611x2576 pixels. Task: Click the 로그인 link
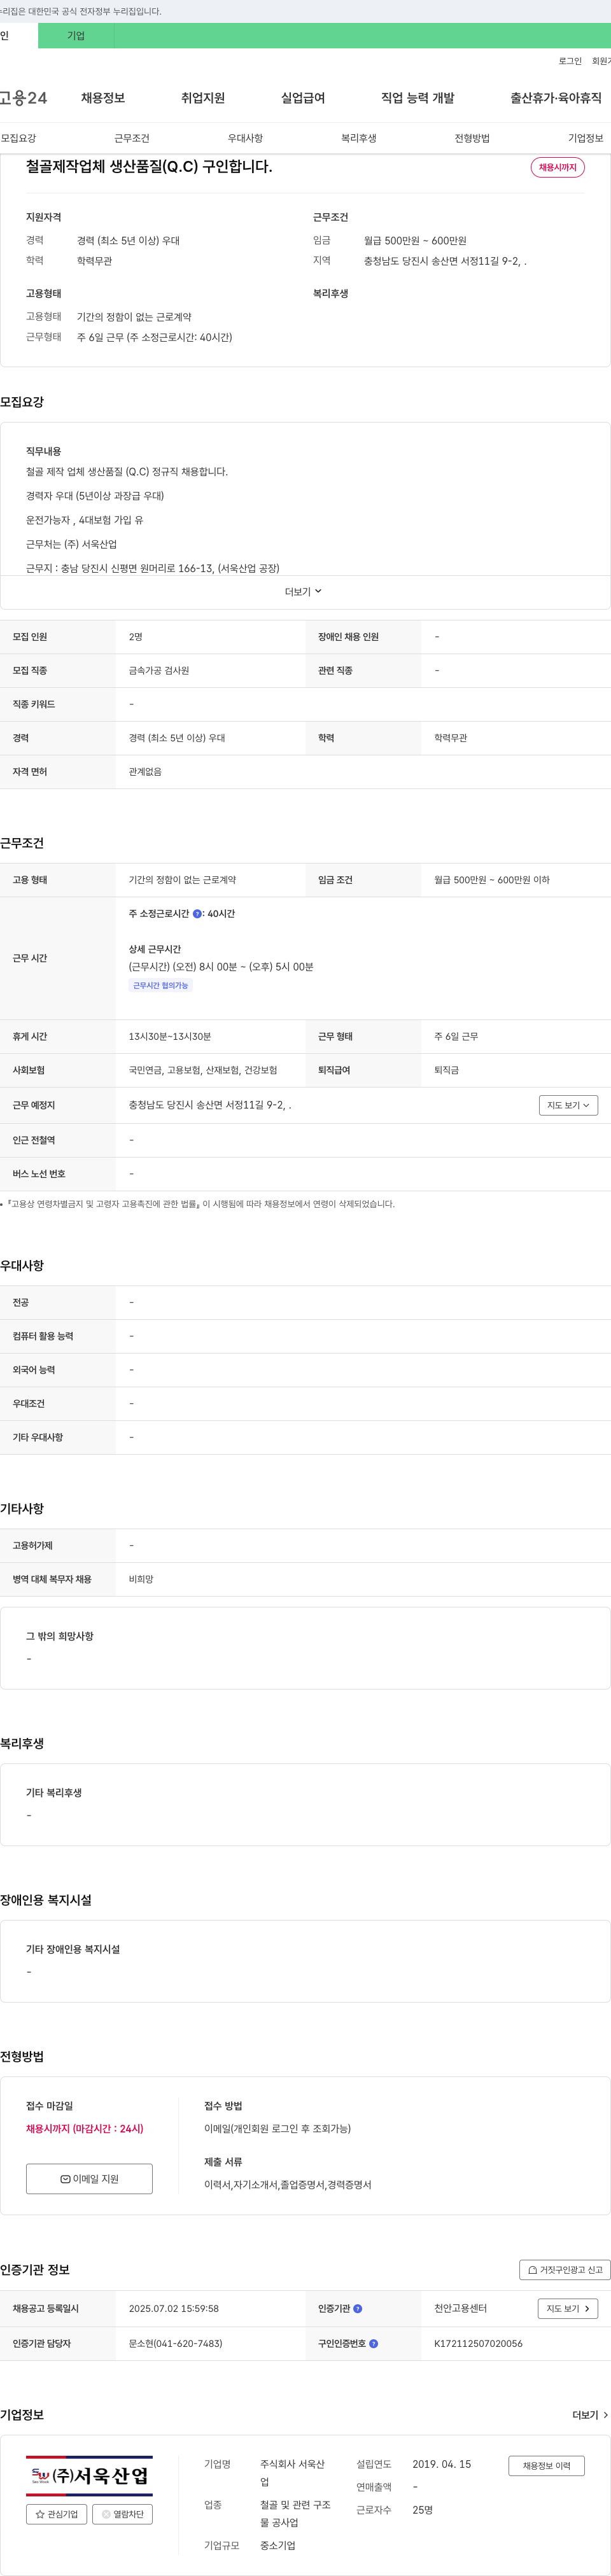click(x=570, y=61)
